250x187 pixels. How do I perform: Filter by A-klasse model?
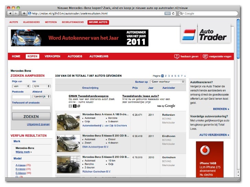click(21, 165)
